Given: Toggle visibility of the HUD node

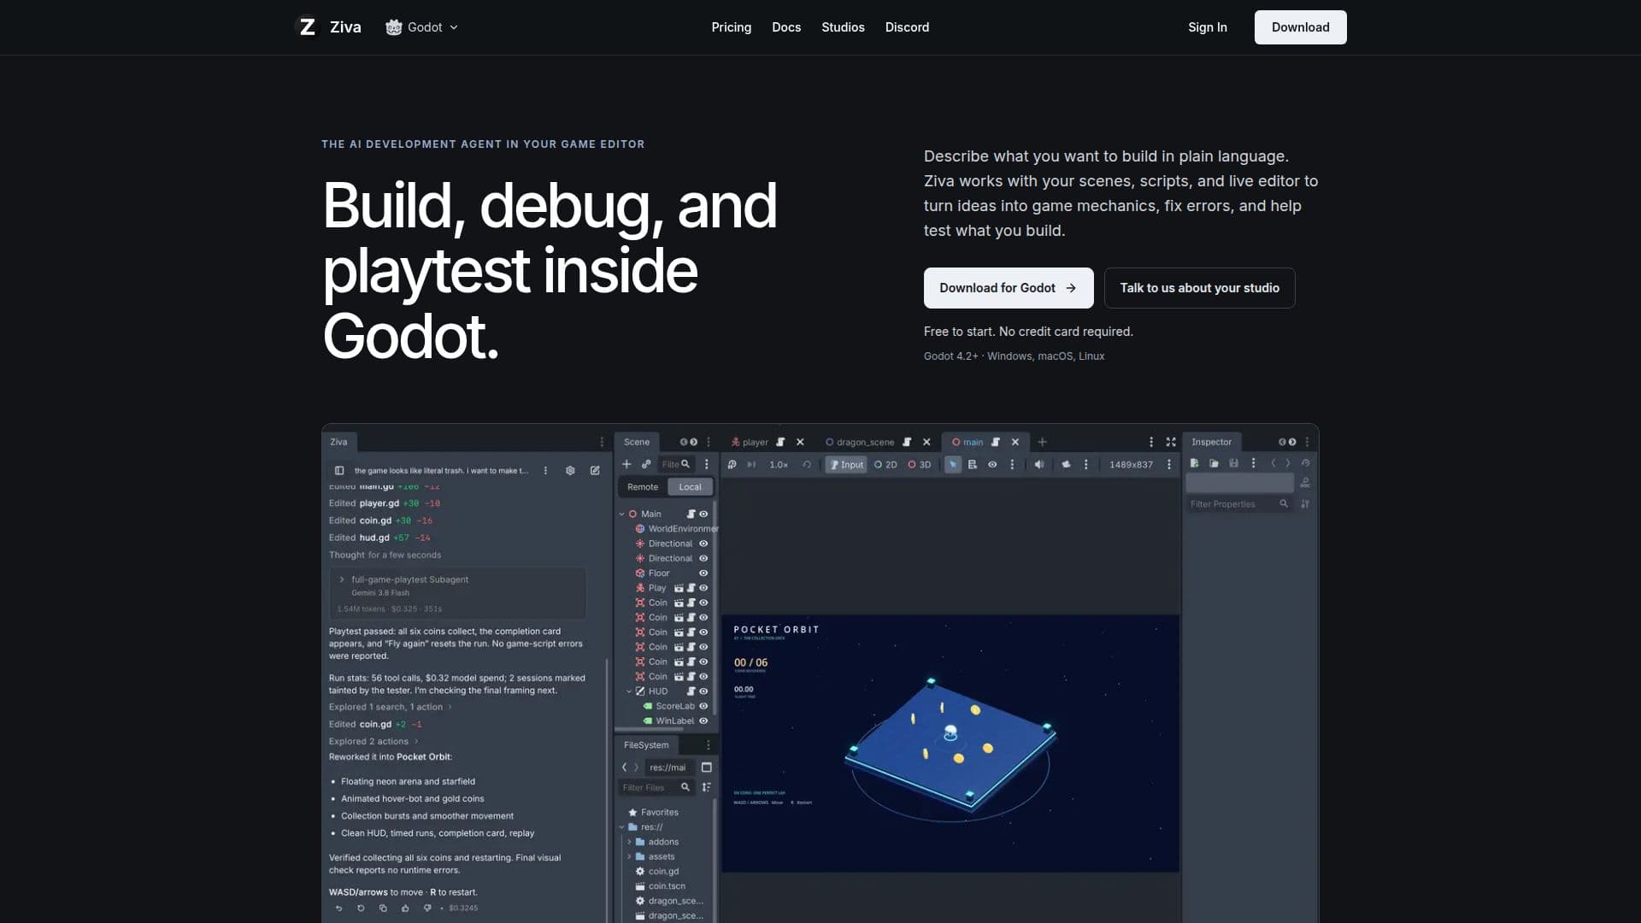Looking at the screenshot, I should click(x=703, y=691).
